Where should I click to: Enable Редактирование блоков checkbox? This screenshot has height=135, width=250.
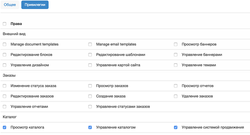coord(4,55)
